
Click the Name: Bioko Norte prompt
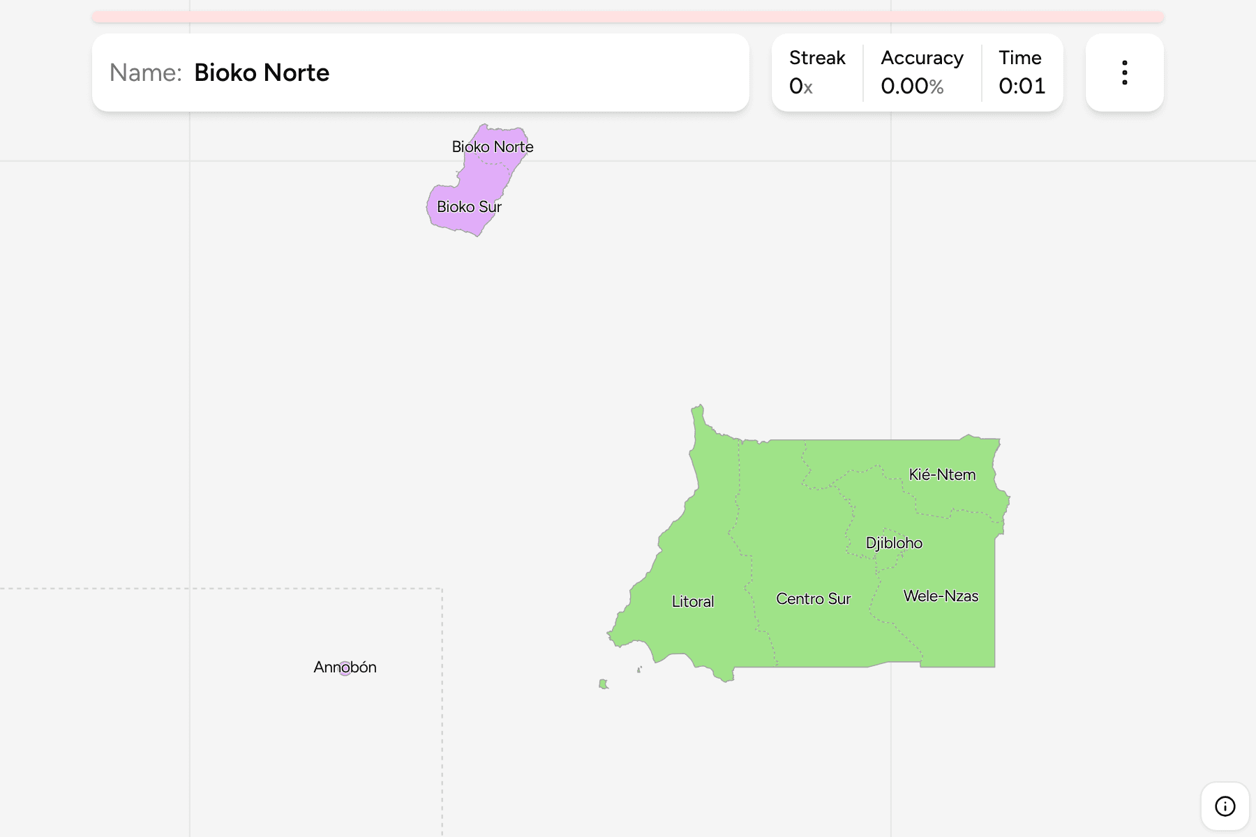click(x=421, y=73)
